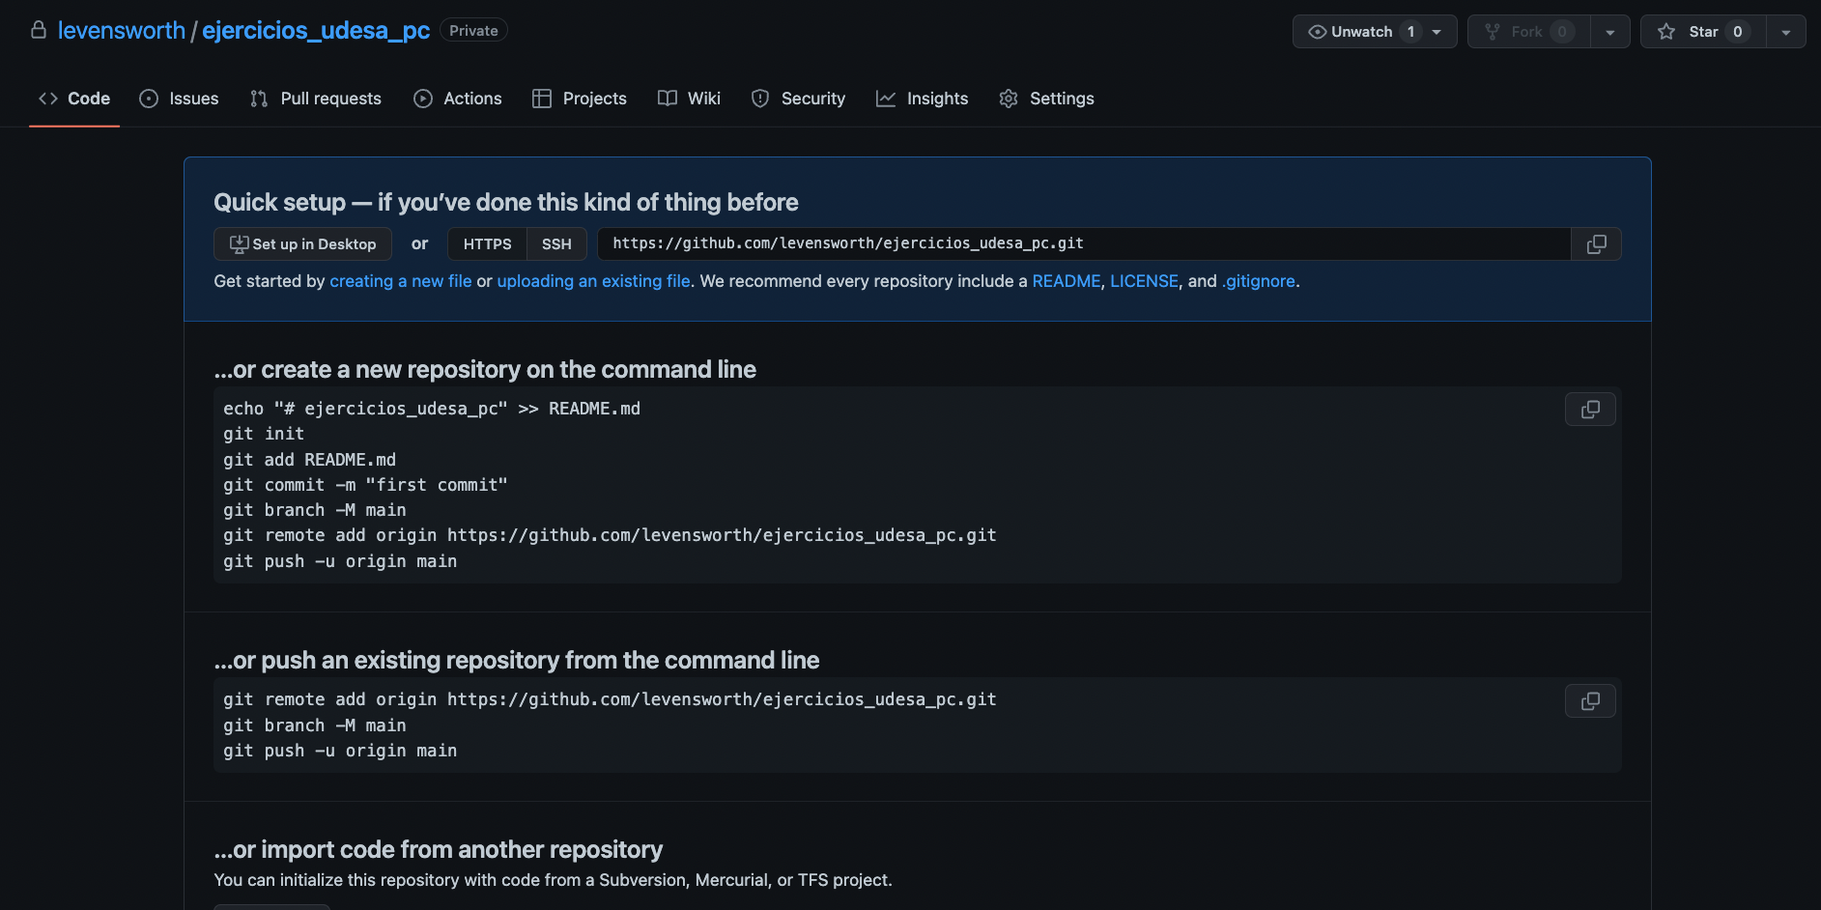Click Set up in Desktop button
Viewport: 1821px width, 910px height.
[302, 244]
